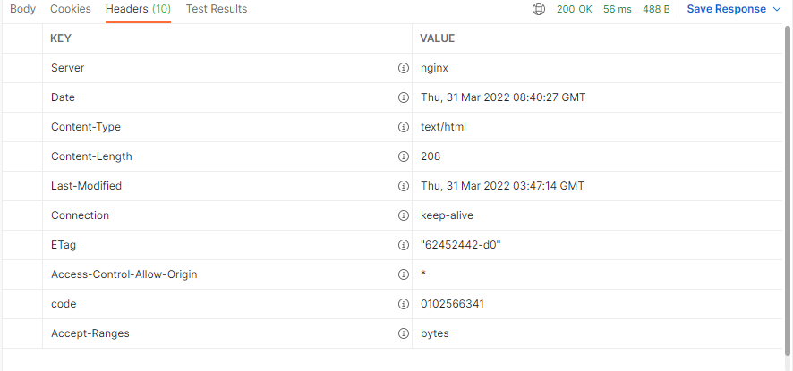Click info icon beside Access-Control-Allow-Origin header
This screenshot has height=371, width=793.
coord(403,274)
